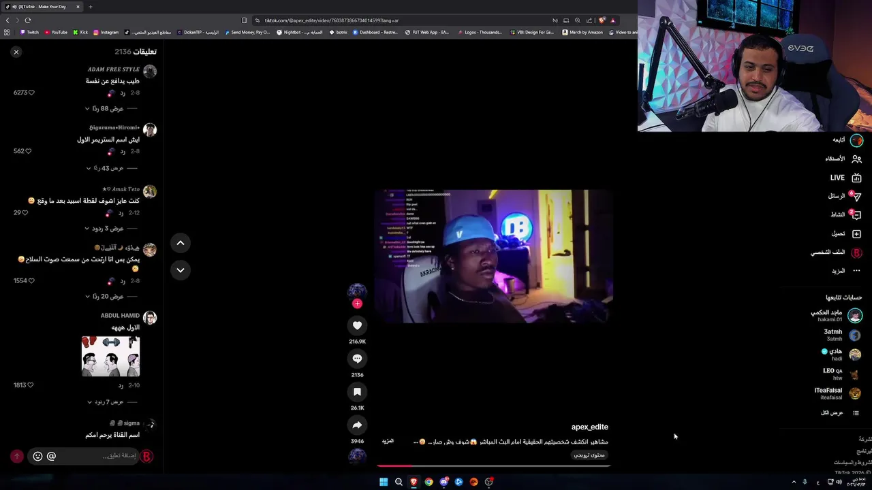Open the Instagram bookmark
This screenshot has height=490, width=872.
coord(106,32)
